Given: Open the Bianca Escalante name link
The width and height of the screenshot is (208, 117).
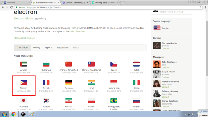Looking at the screenshot, I should 170,101.
